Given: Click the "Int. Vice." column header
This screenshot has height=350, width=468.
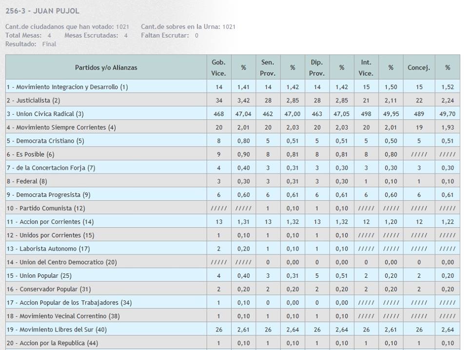Looking at the screenshot, I should pyautogui.click(x=366, y=67).
